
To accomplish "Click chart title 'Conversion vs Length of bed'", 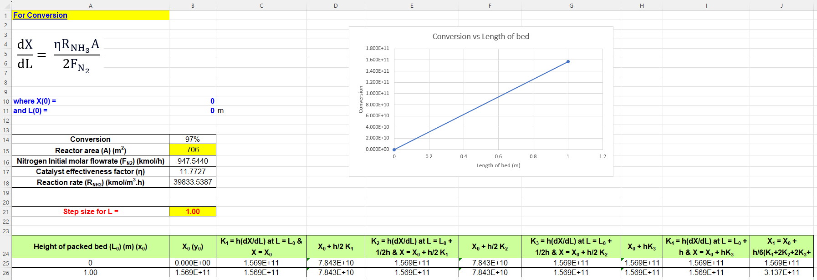I will 481,36.
